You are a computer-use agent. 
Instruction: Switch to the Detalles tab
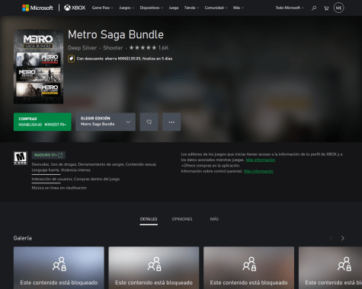click(x=149, y=219)
